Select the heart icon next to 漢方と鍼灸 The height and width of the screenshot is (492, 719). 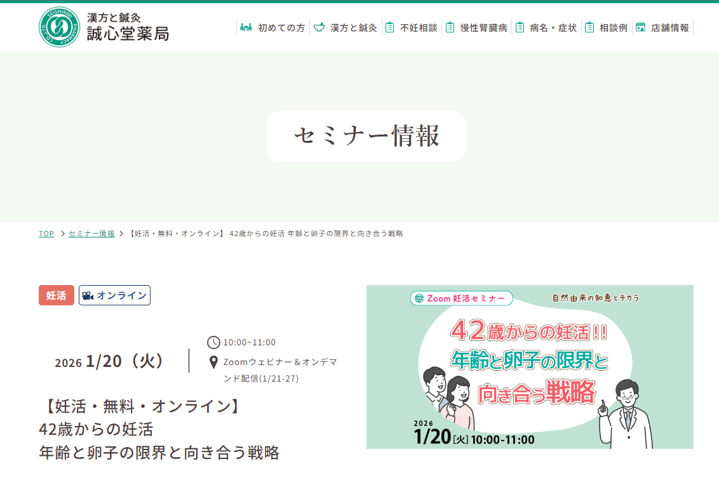(x=318, y=28)
